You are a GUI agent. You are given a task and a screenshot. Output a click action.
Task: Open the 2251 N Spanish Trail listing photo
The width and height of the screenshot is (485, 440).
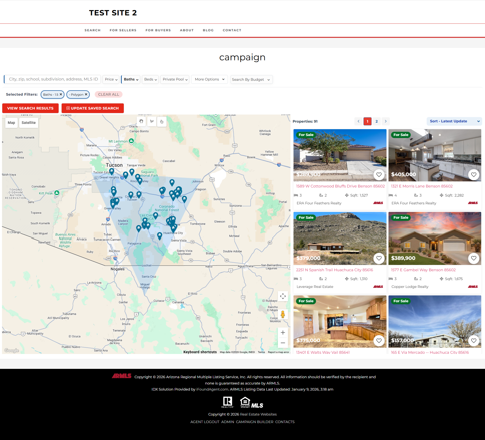coord(340,238)
